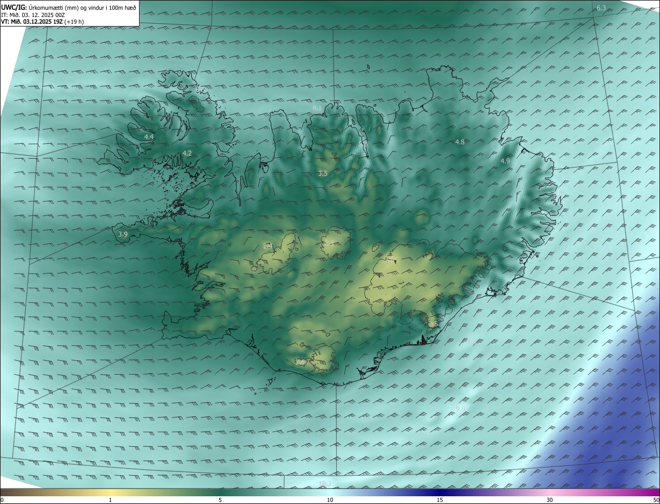Click the 2.4 value by the western glacier
Screen dimensions: 660x504
coord(268,246)
